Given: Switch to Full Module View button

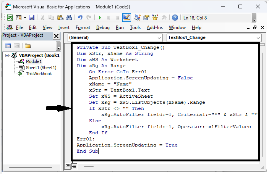Looking at the screenshot, I should pos(74,166).
